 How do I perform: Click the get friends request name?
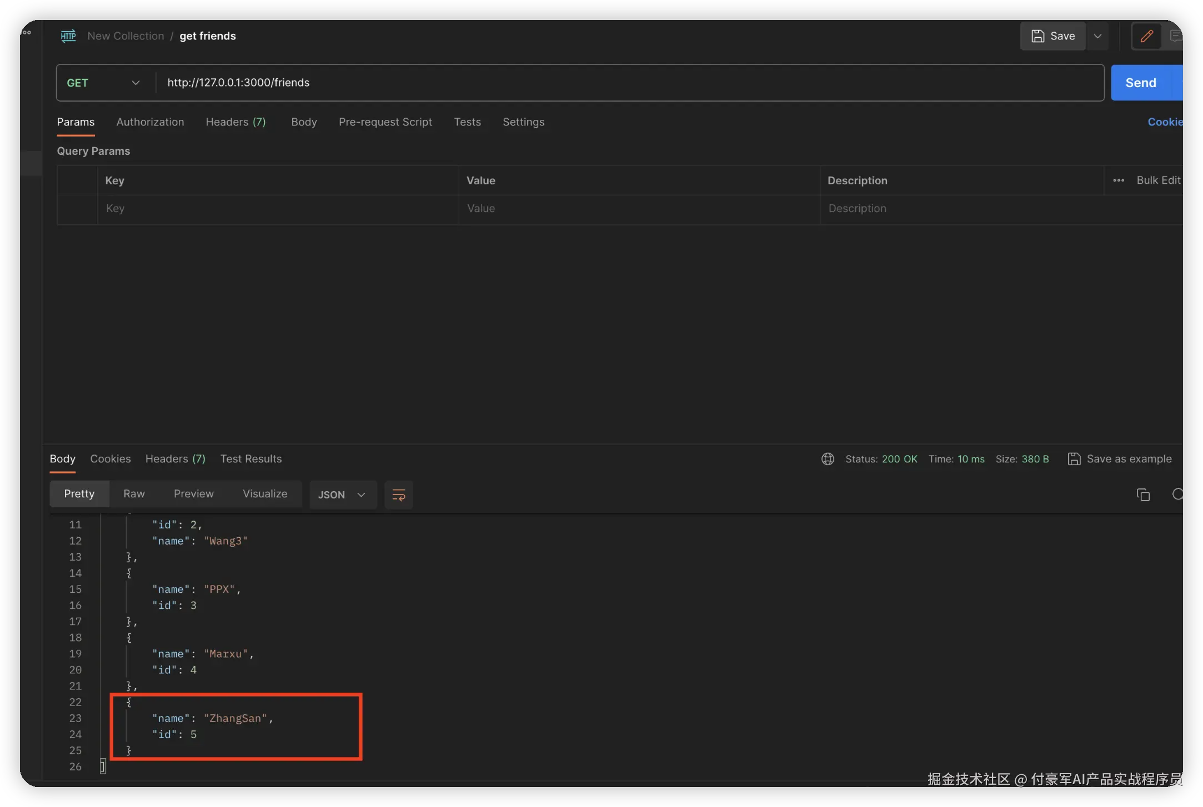(208, 36)
